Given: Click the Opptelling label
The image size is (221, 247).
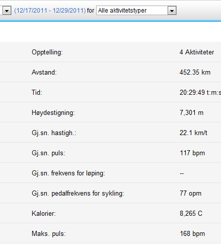Looking at the screenshot, I should click(x=47, y=52).
